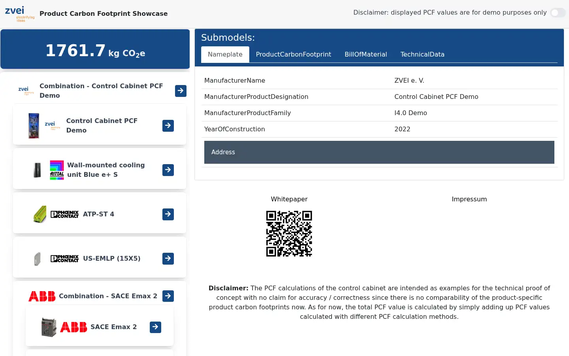Click zvei logo in Control Cabinet PCF Demo card
569x356 pixels.
coord(53,126)
